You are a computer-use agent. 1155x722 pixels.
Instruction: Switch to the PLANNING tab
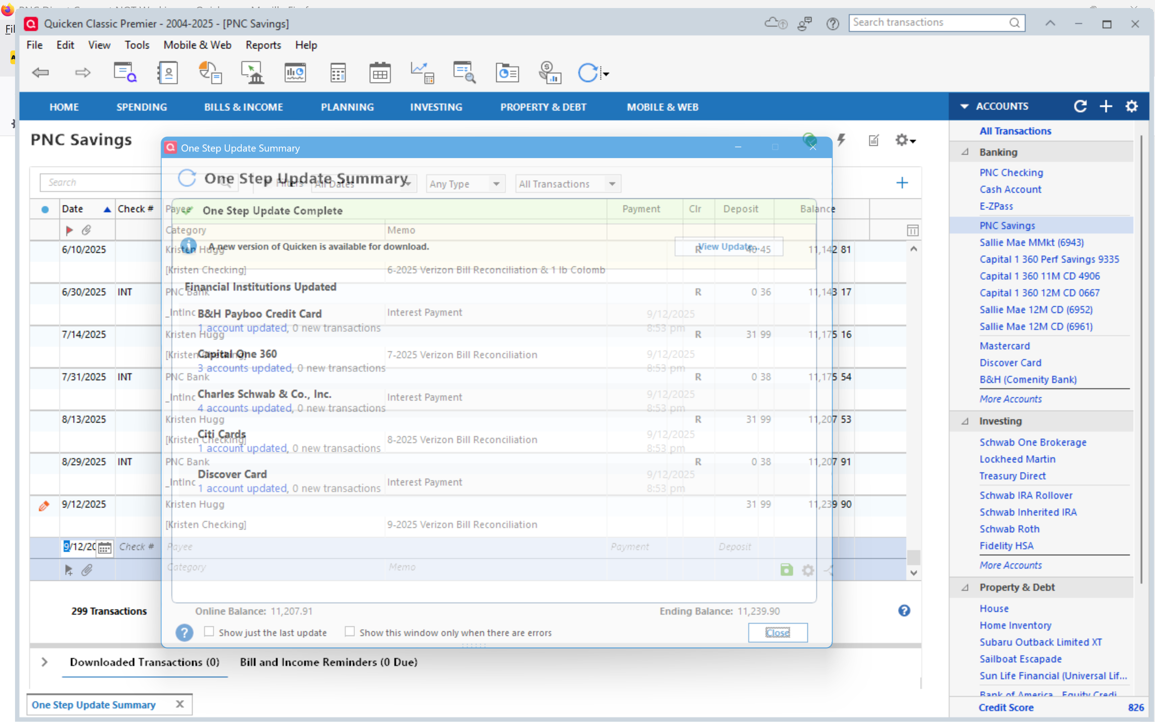(347, 107)
